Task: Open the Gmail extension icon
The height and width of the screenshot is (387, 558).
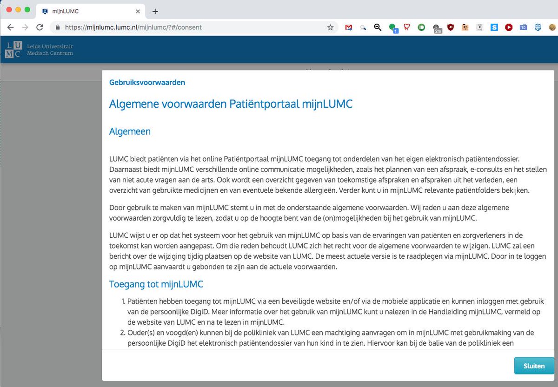Action: 349,27
